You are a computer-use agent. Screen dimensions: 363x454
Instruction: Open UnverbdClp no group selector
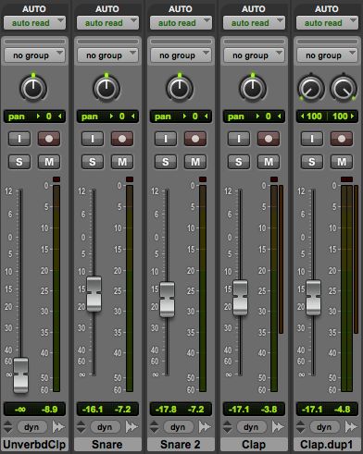[x=34, y=55]
